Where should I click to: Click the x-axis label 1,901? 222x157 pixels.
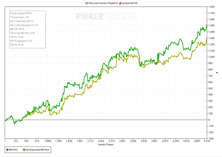pos(80,141)
